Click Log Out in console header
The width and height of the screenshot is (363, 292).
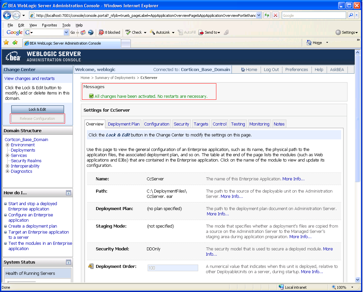pos(271,69)
